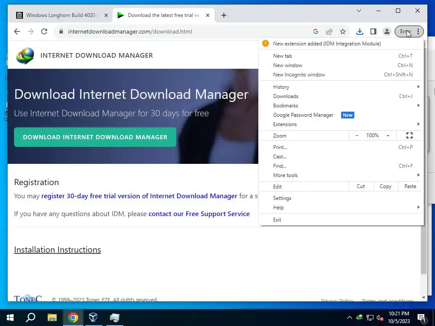
Task: Click the Tonec footer logo
Action: 28,298
